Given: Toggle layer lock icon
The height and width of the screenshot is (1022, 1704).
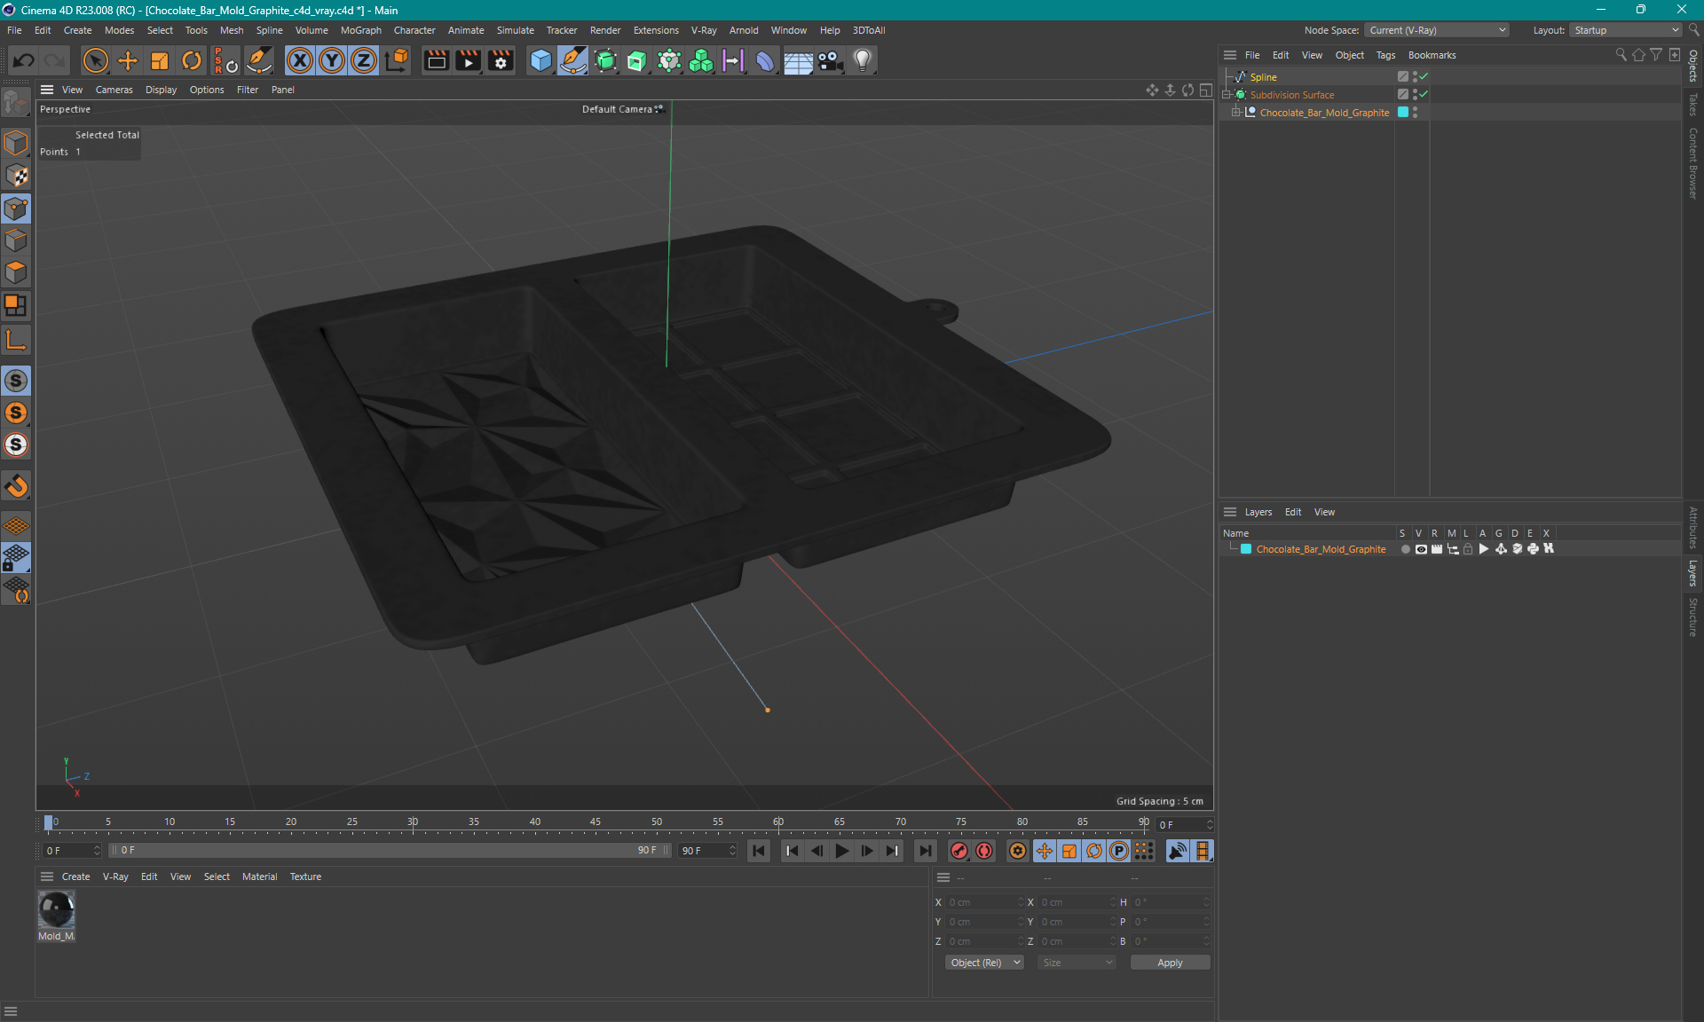Looking at the screenshot, I should click(x=1468, y=549).
